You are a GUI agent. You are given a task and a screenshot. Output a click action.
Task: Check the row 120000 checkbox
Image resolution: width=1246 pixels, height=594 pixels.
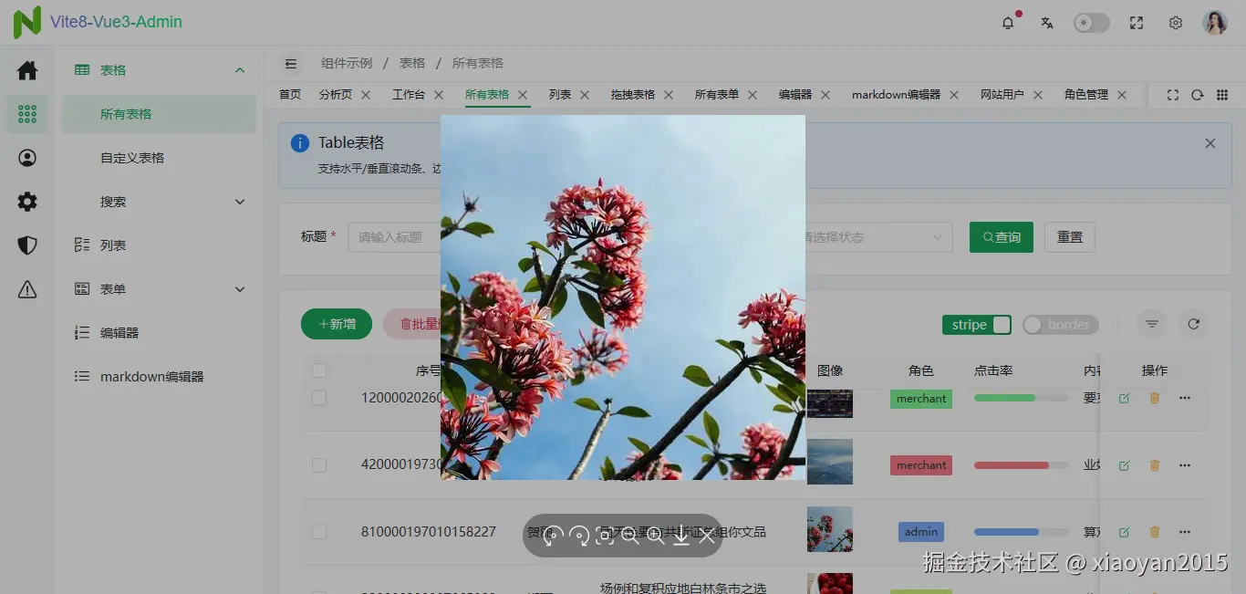[x=319, y=398]
